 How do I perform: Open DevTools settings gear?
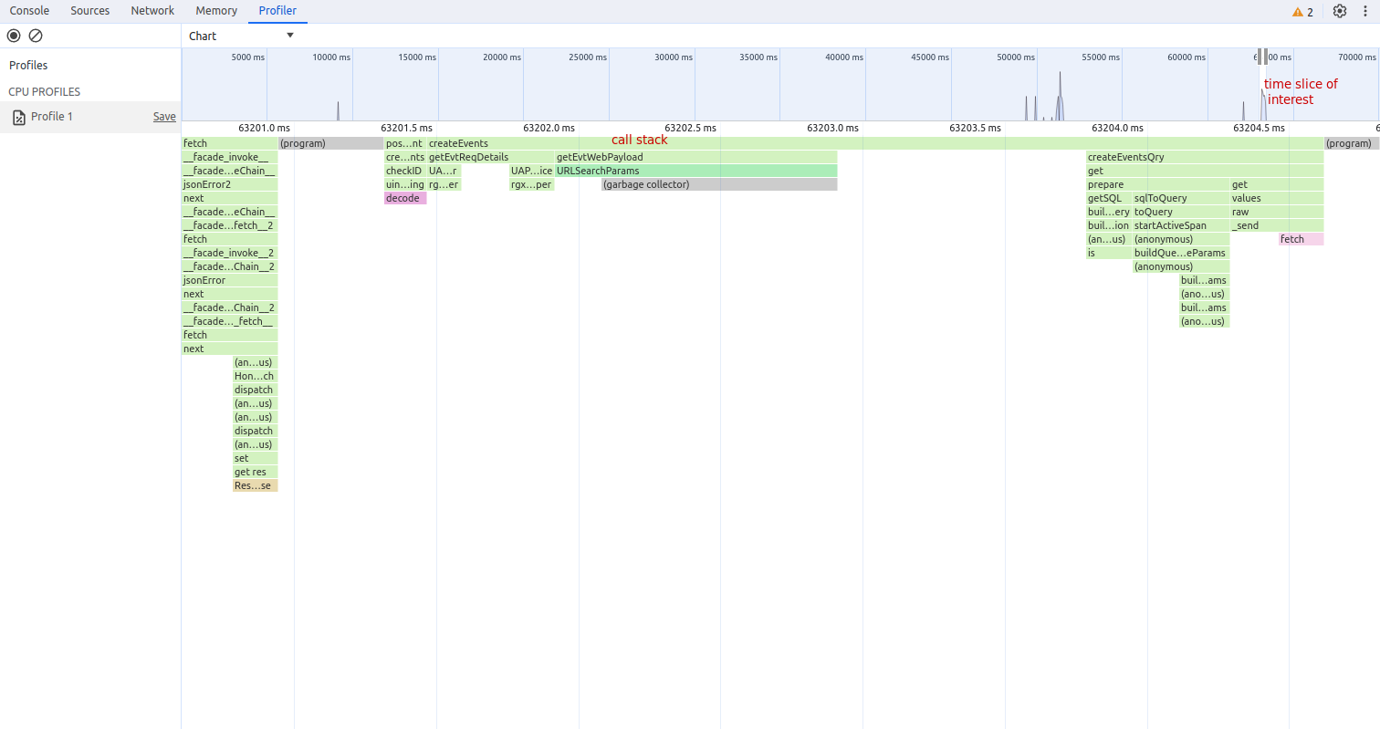[x=1339, y=10]
